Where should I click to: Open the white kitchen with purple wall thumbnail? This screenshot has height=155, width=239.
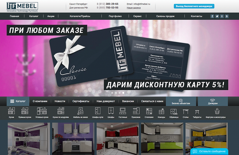(73, 139)
